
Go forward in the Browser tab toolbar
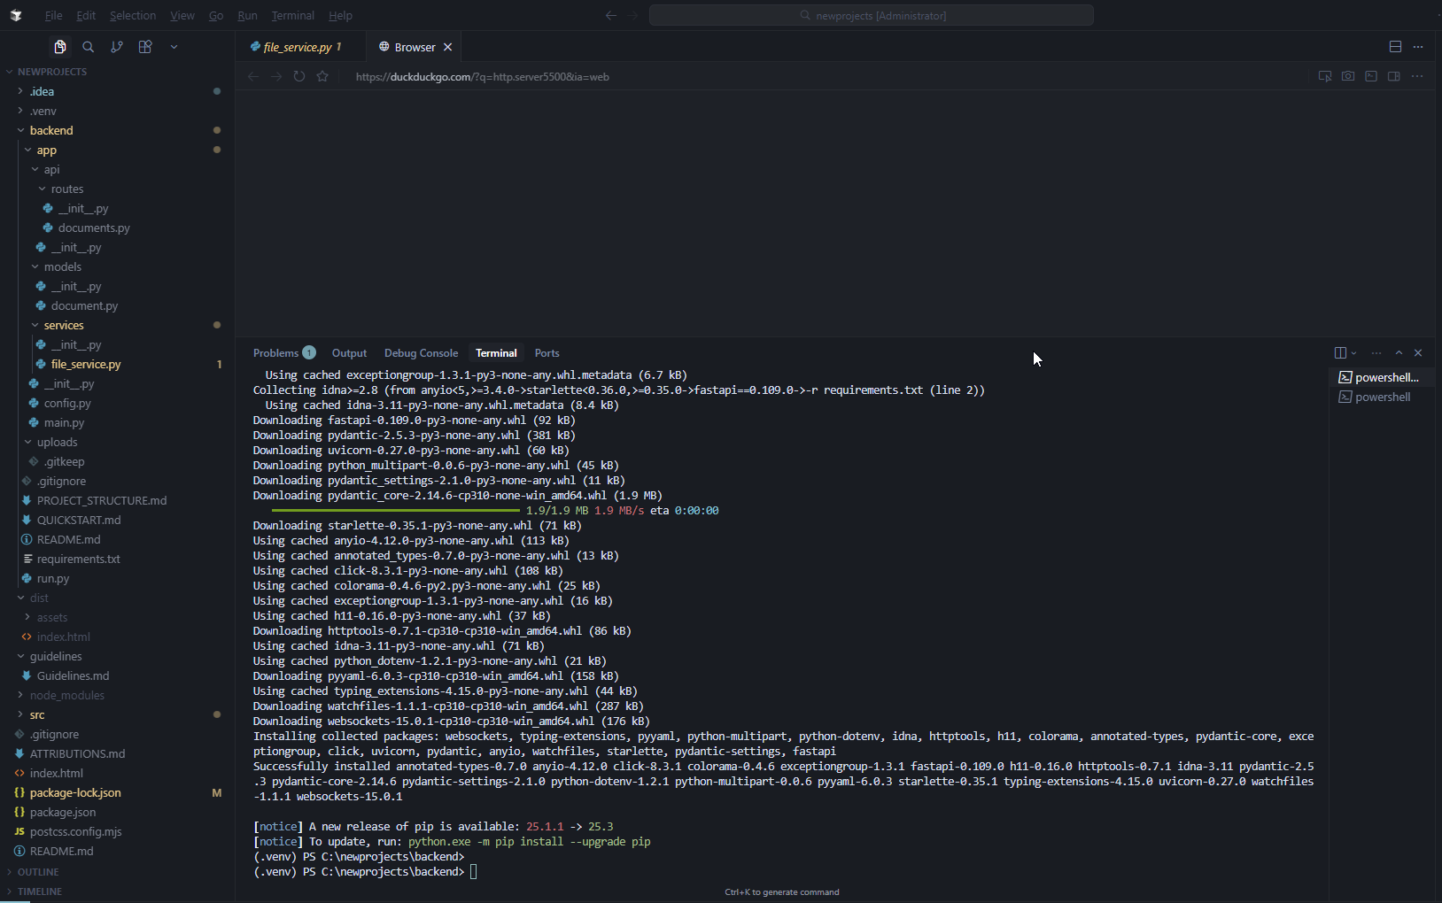276,77
